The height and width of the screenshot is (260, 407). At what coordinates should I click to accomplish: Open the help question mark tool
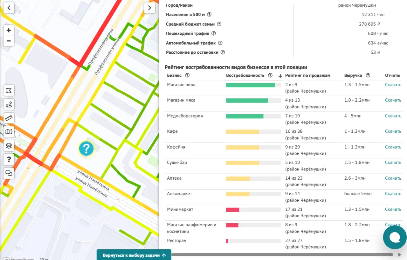pyautogui.click(x=9, y=159)
